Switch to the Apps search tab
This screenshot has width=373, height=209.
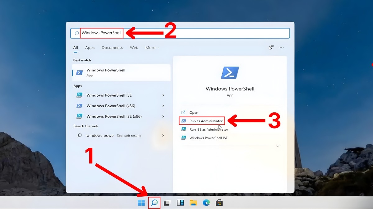(90, 48)
